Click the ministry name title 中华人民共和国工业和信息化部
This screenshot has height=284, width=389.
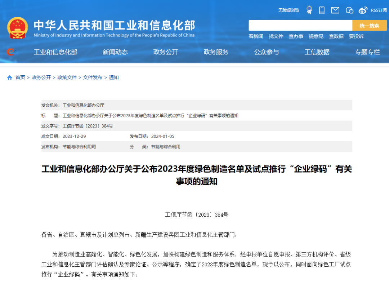click(115, 25)
